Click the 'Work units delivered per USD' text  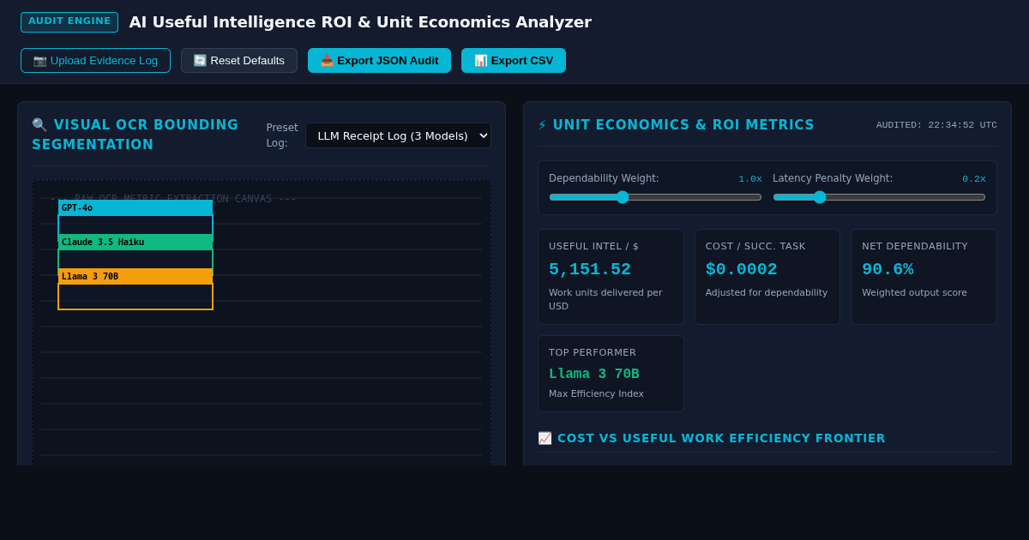tap(605, 299)
